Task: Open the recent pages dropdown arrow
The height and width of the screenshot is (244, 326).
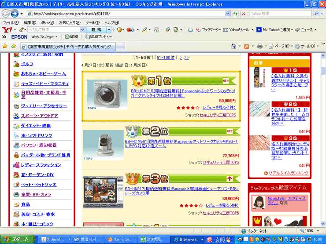Action: tap(22, 14)
